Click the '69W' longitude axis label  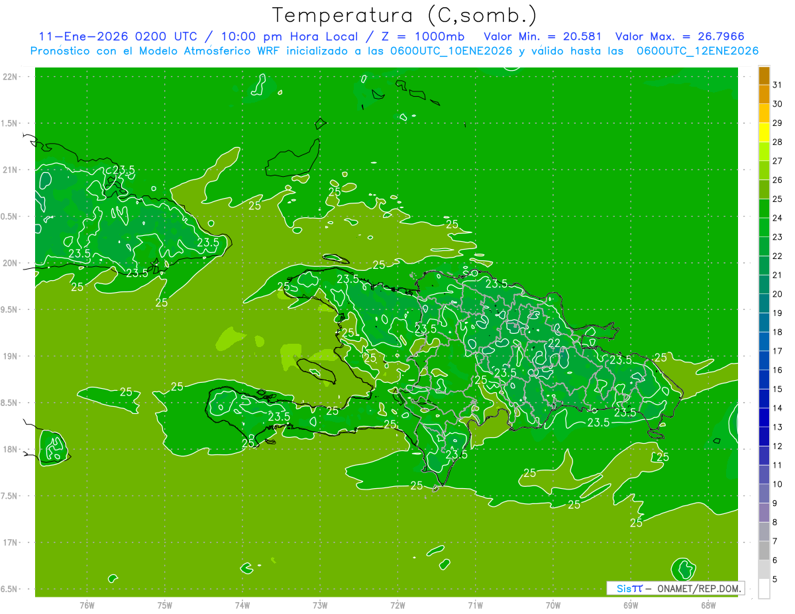631,605
